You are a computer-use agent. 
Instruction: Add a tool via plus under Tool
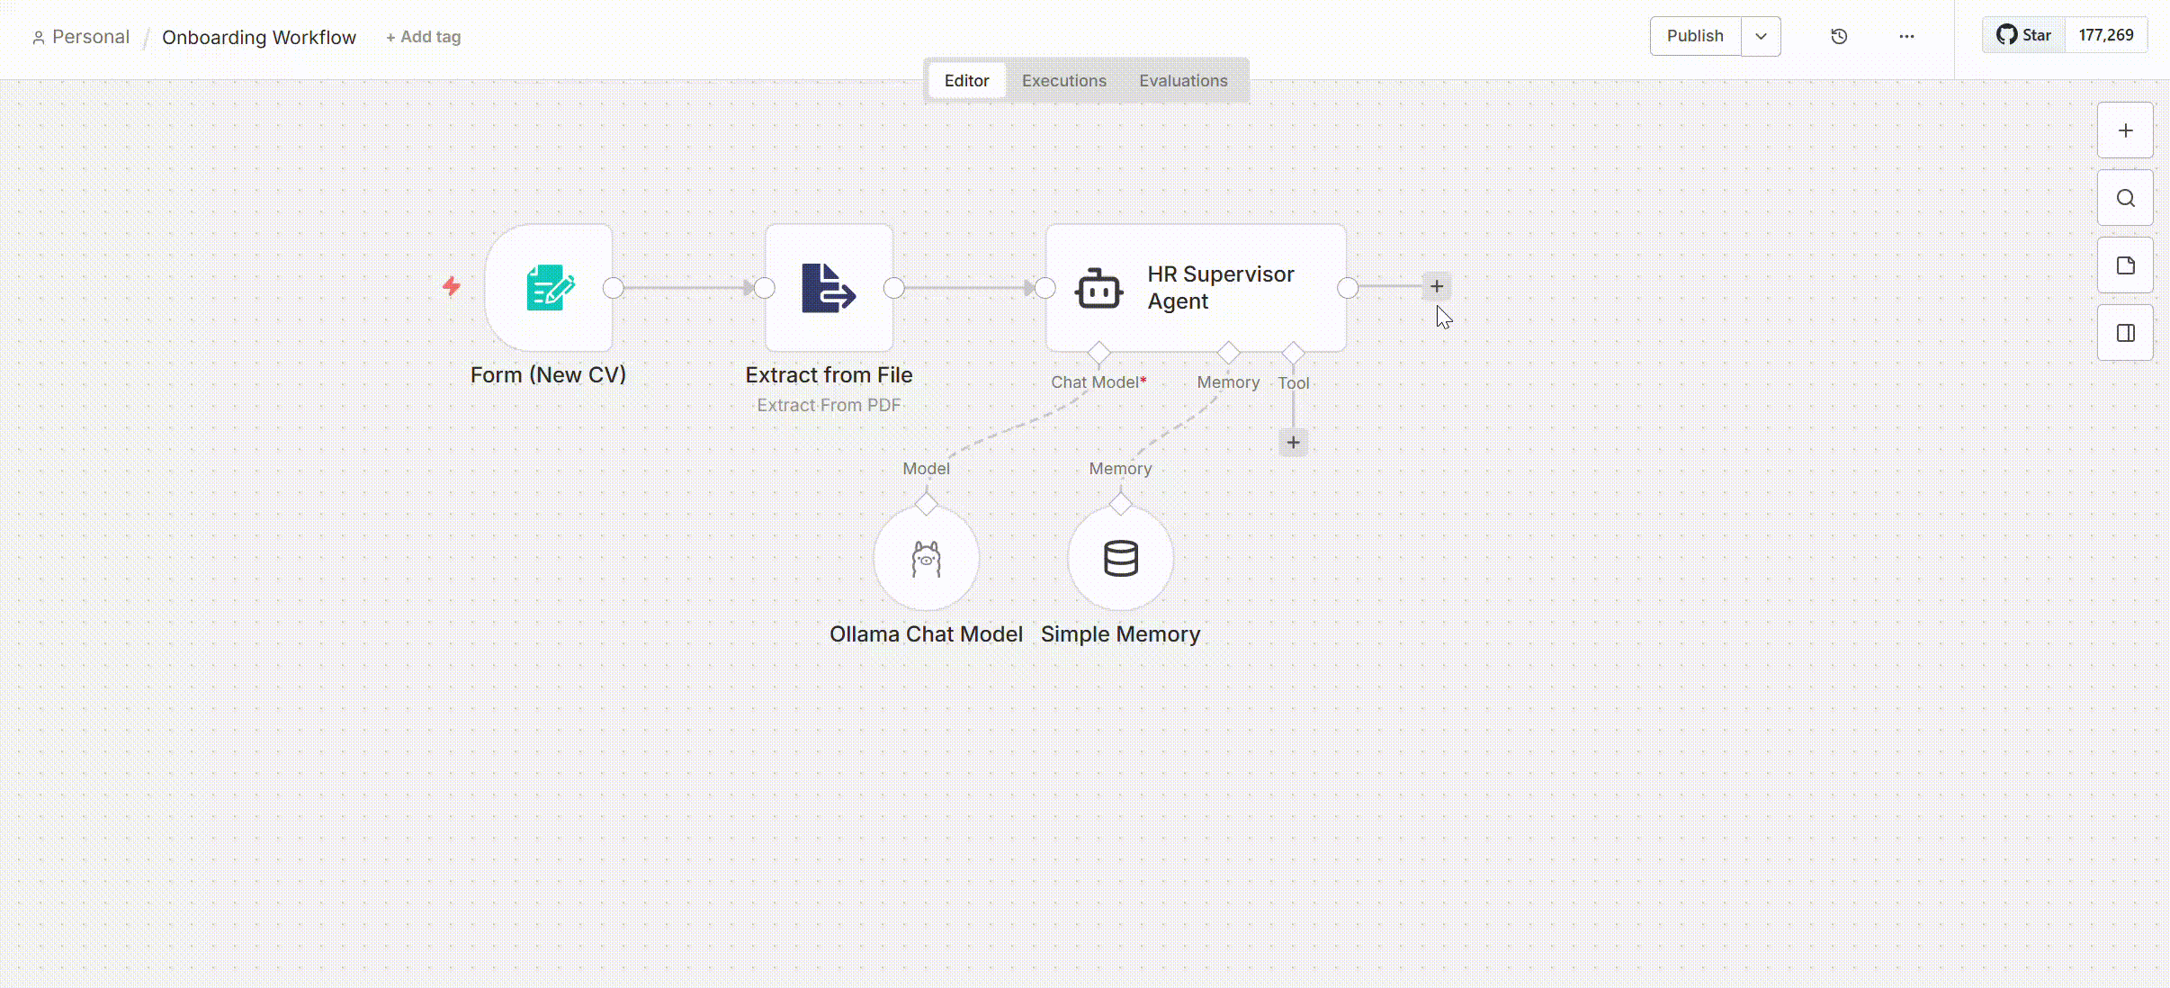(1293, 442)
